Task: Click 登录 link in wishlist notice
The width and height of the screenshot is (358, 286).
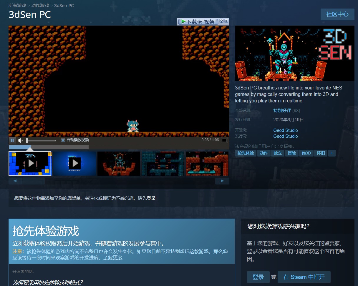Action: [x=151, y=198]
